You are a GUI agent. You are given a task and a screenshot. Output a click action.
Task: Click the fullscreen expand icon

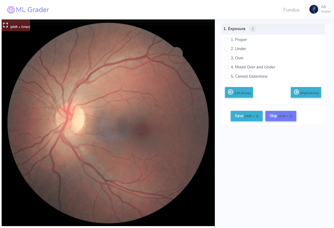click(5, 25)
